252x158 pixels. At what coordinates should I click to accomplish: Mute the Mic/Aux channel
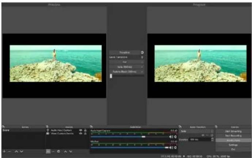(171, 147)
